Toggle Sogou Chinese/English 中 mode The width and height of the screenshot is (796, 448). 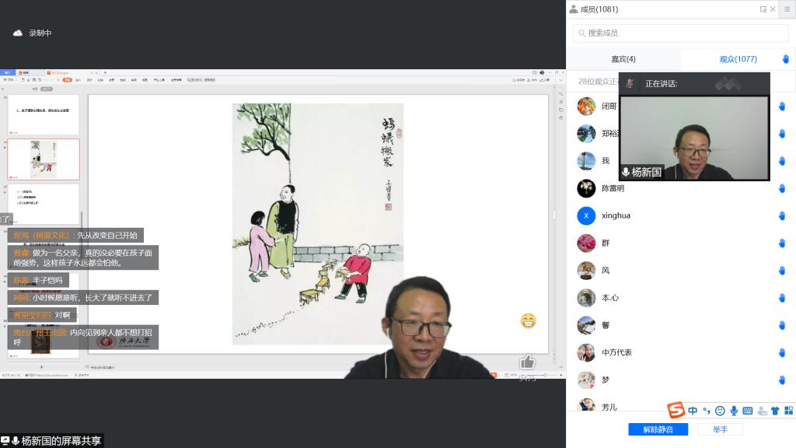coord(693,411)
